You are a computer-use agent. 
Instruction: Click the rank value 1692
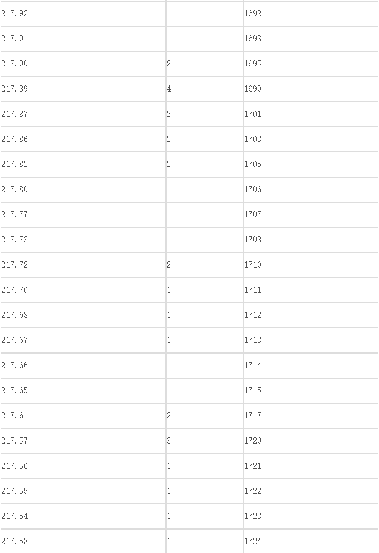pos(311,13)
